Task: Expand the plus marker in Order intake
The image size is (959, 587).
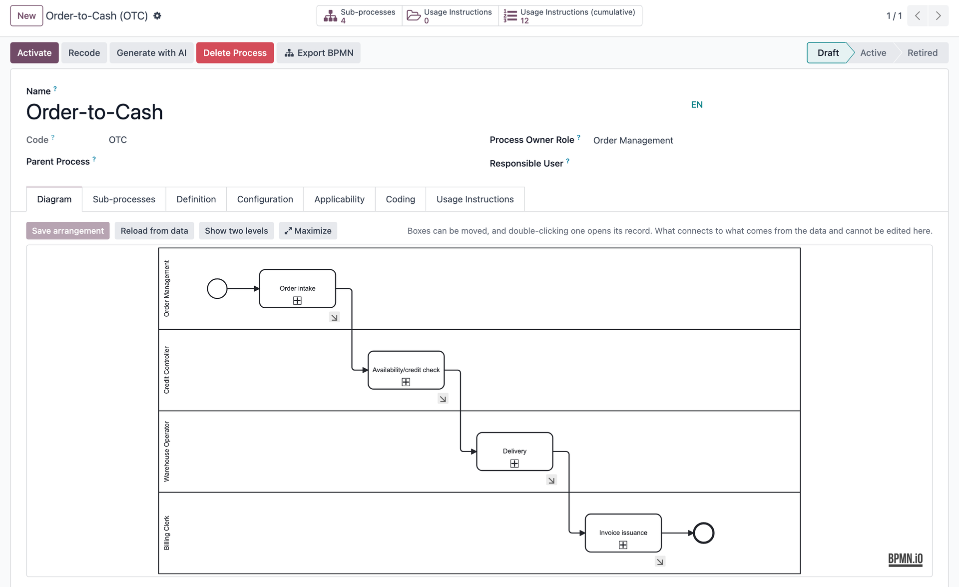Action: (x=297, y=300)
